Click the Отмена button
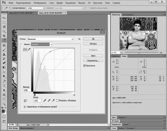This screenshot has height=131, width=167. coord(93,44)
